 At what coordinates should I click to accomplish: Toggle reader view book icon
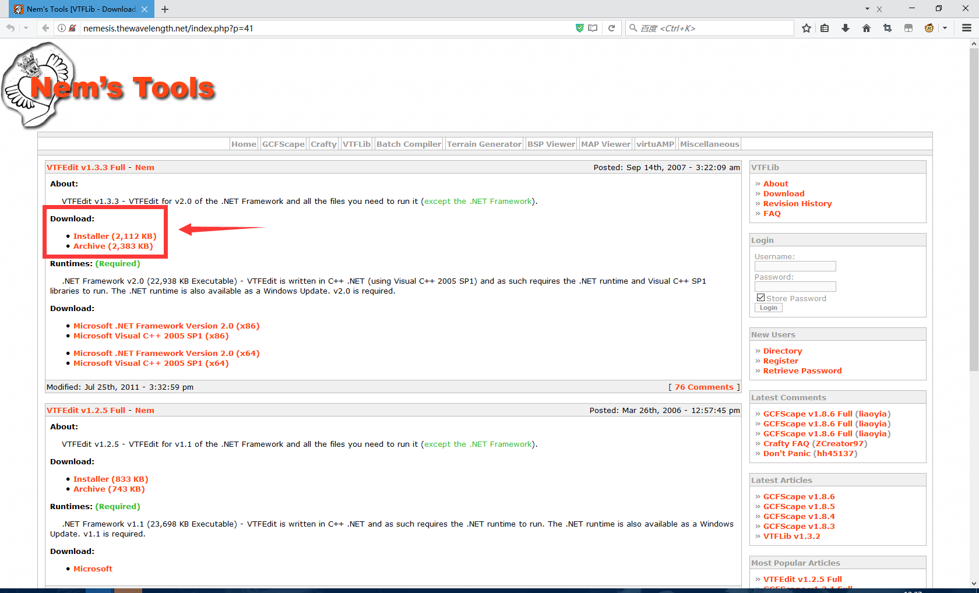[x=593, y=28]
